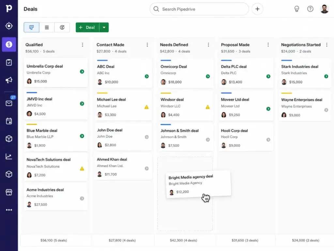Open Negotiations Started stage options menu
Image resolution: width=334 pixels, height=251 pixels.
coord(326,44)
